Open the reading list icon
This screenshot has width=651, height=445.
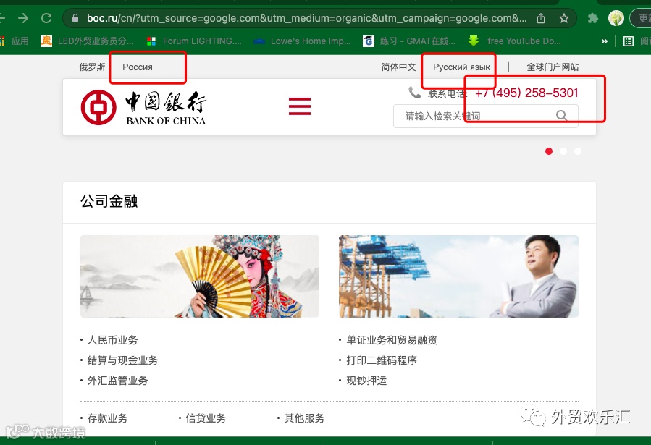click(628, 41)
